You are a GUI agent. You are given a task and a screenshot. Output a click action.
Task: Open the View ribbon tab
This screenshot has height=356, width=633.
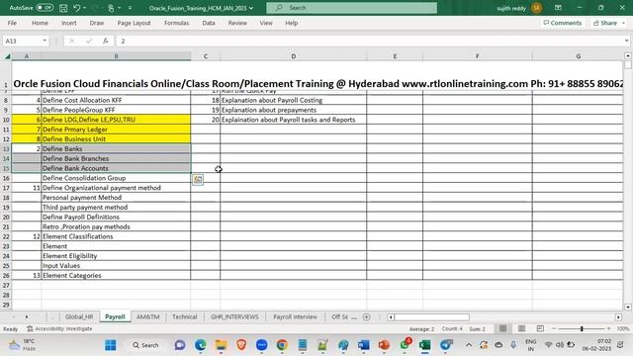pyautogui.click(x=266, y=23)
